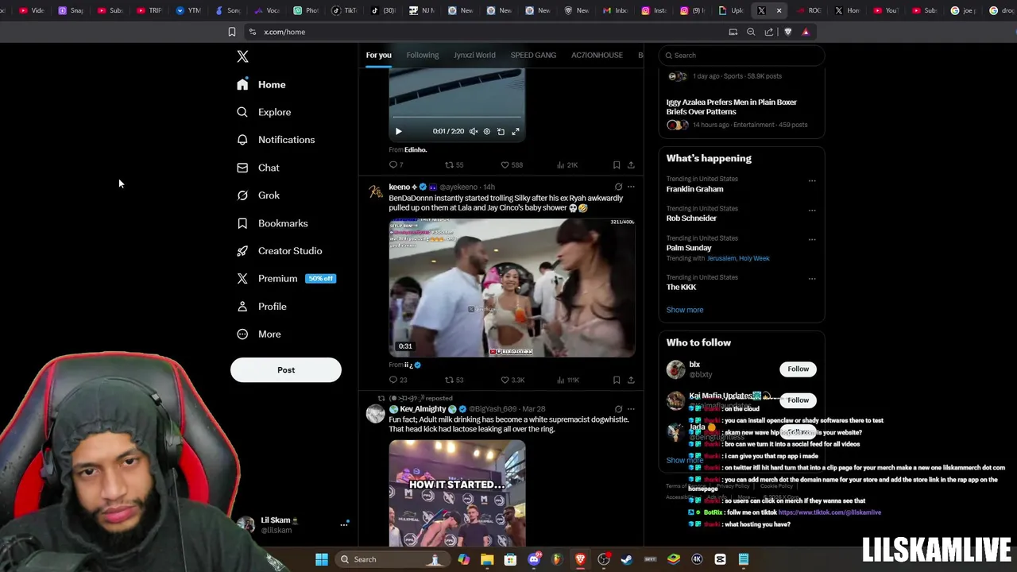Click the x.com/home address bar
This screenshot has width=1017, height=572.
485,32
